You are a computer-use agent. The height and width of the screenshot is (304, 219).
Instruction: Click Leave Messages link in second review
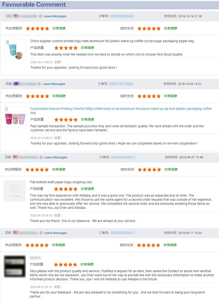click(54, 84)
